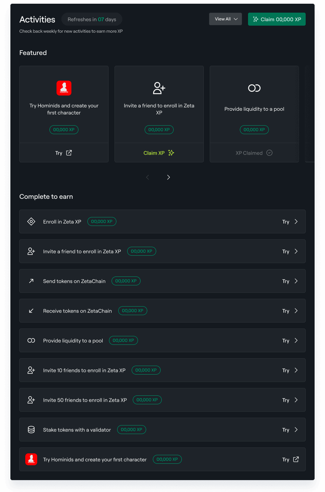Open the Invite 10 friends activity row
This screenshot has width=325, height=492.
click(162, 370)
